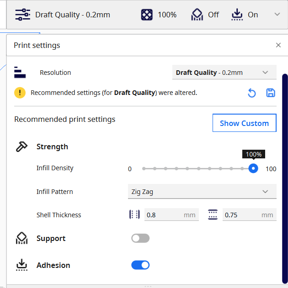Open the Infill Pattern Zig Zag dropdown
This screenshot has width=288, height=288.
[202, 192]
